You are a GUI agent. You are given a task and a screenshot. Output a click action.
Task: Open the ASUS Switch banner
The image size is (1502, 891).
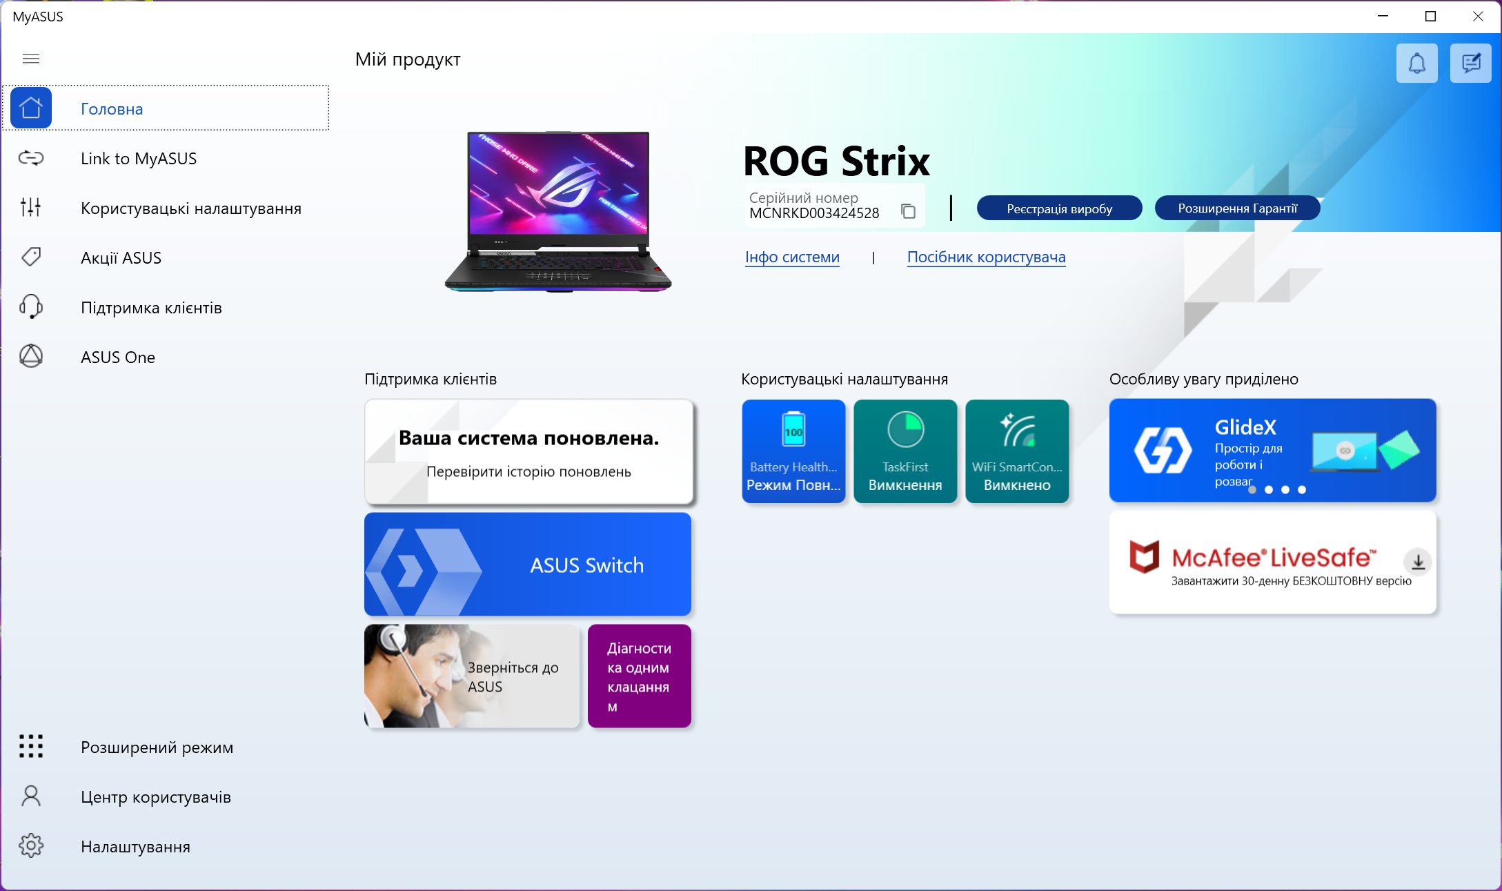coord(528,565)
